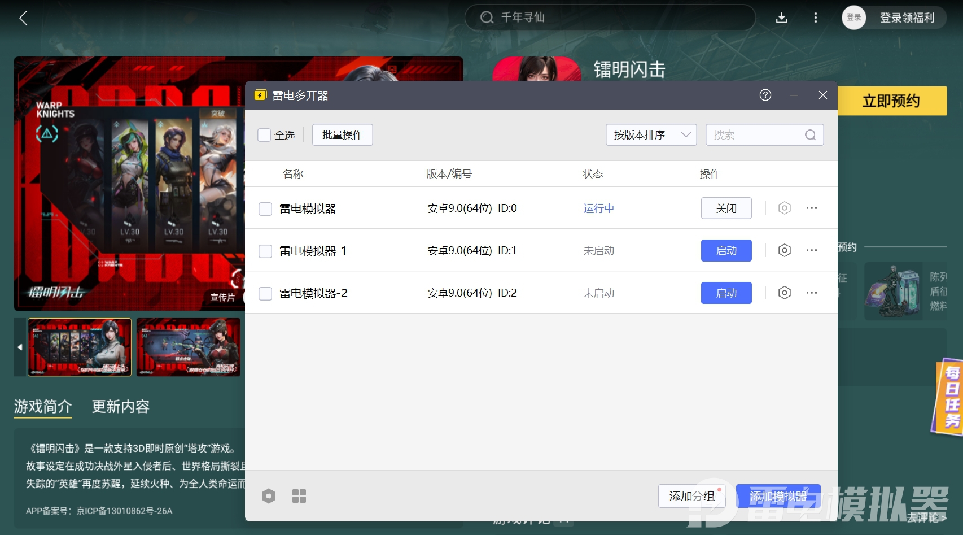
Task: Open settings gear for 雷电模拟器-1
Action: [x=784, y=250]
